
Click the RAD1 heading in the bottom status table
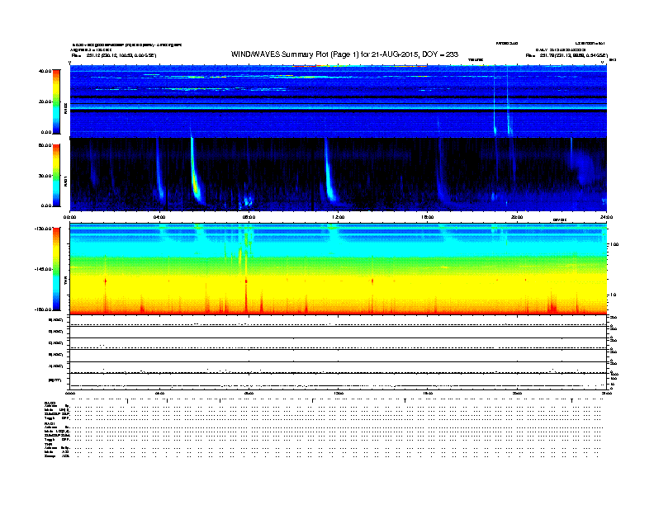(50, 424)
